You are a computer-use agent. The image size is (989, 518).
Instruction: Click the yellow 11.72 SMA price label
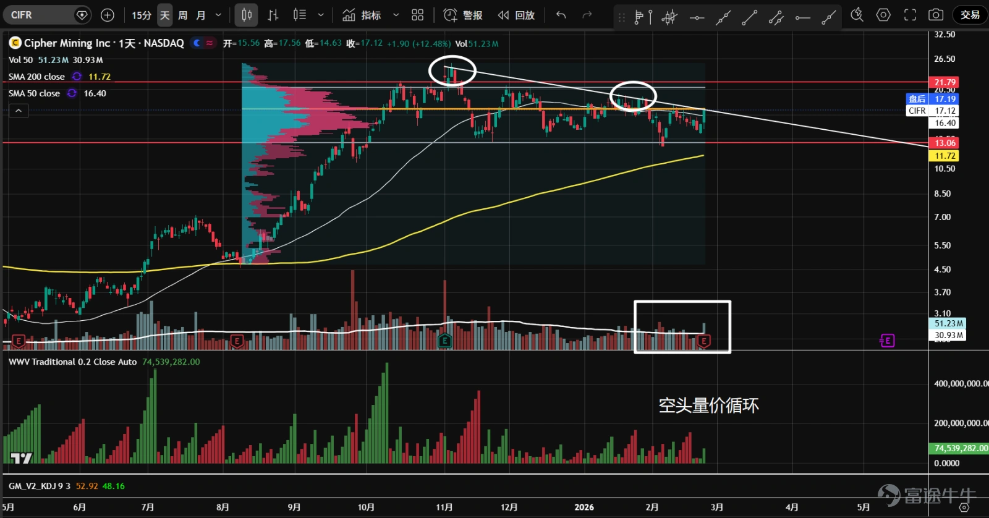[944, 156]
